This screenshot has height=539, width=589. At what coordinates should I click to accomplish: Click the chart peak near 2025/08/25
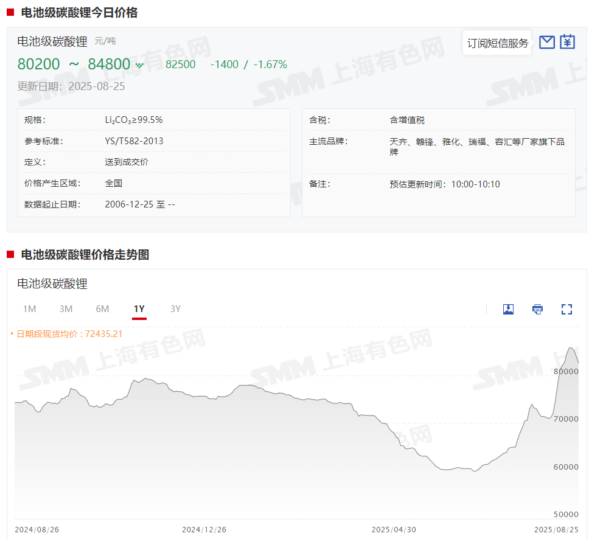coord(571,348)
